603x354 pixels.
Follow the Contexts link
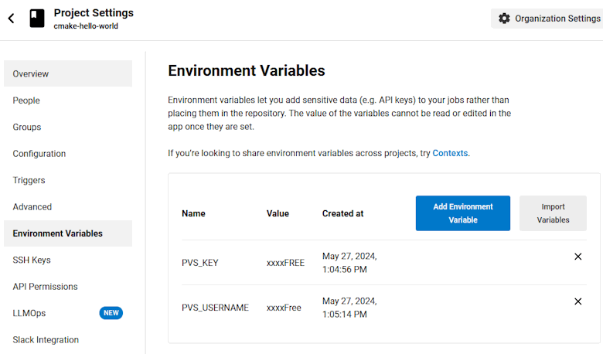450,153
